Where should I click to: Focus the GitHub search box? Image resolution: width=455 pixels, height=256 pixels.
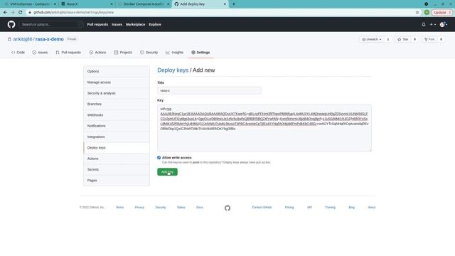point(51,24)
